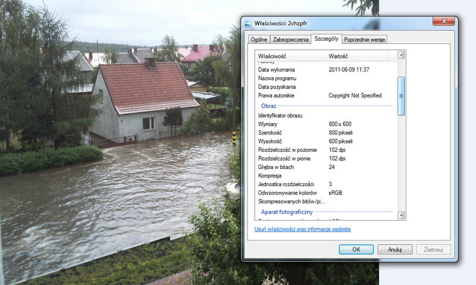Screen dimensions: 476x285
Task: Click the Anuluj button
Action: click(x=394, y=249)
